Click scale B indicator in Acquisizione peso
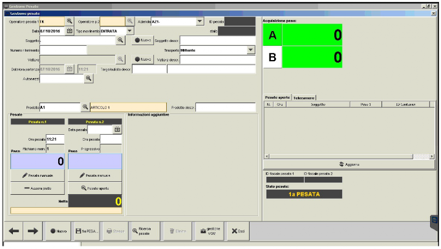This screenshot has height=249, width=441. (x=272, y=57)
